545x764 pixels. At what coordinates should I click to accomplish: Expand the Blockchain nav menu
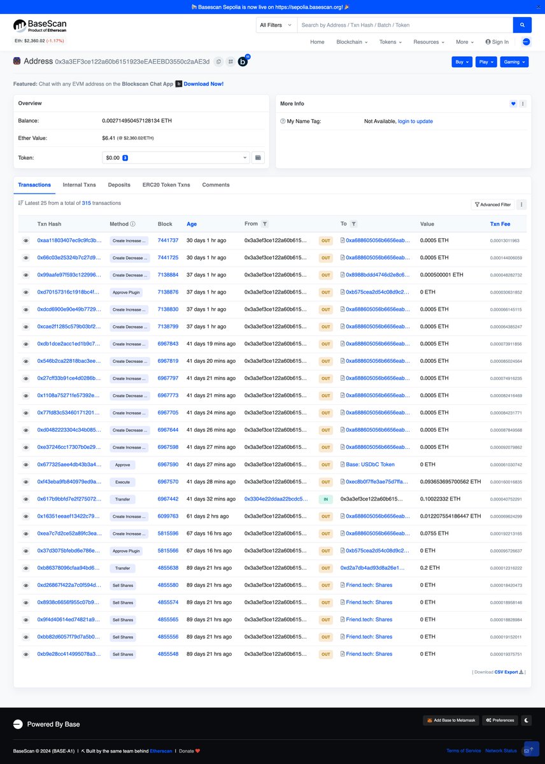click(351, 42)
